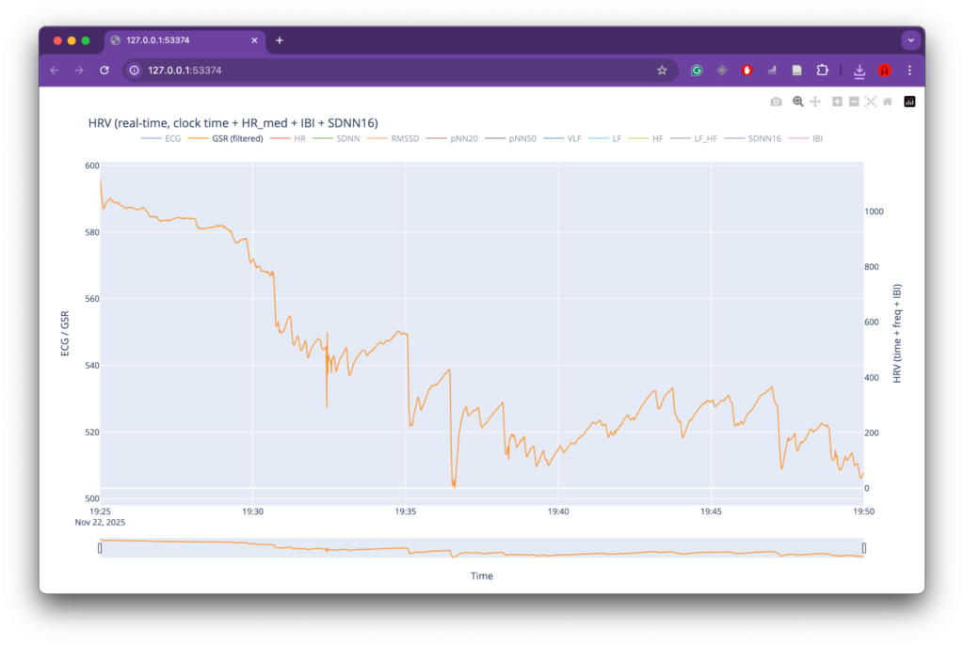The width and height of the screenshot is (964, 645).
Task: Reload the page
Action: click(x=104, y=71)
